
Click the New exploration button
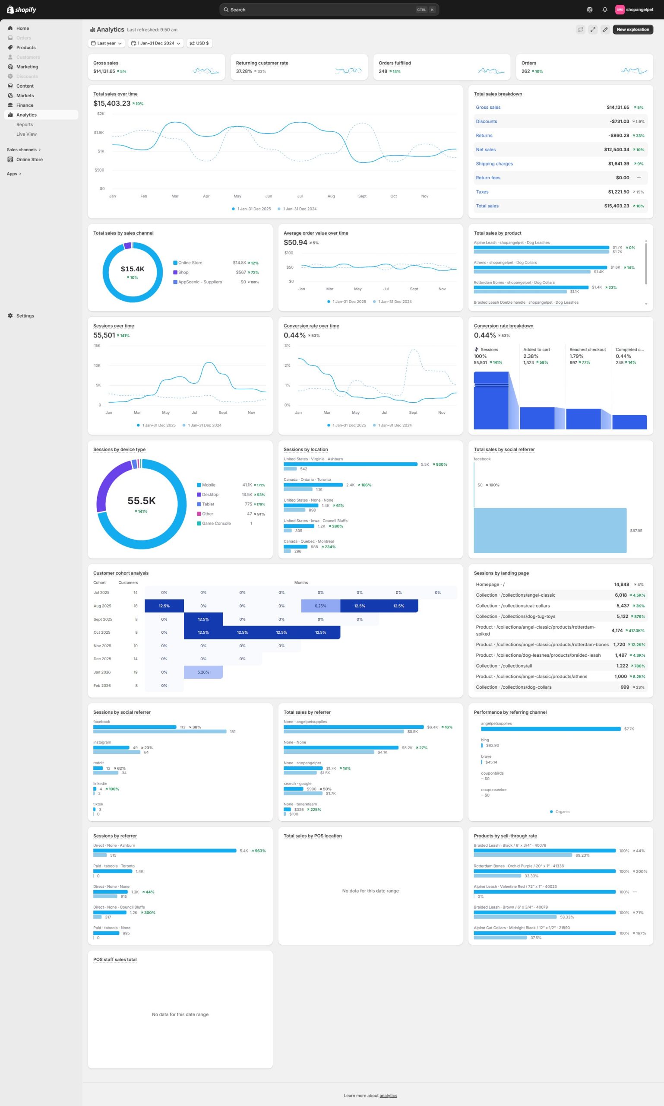(632, 29)
